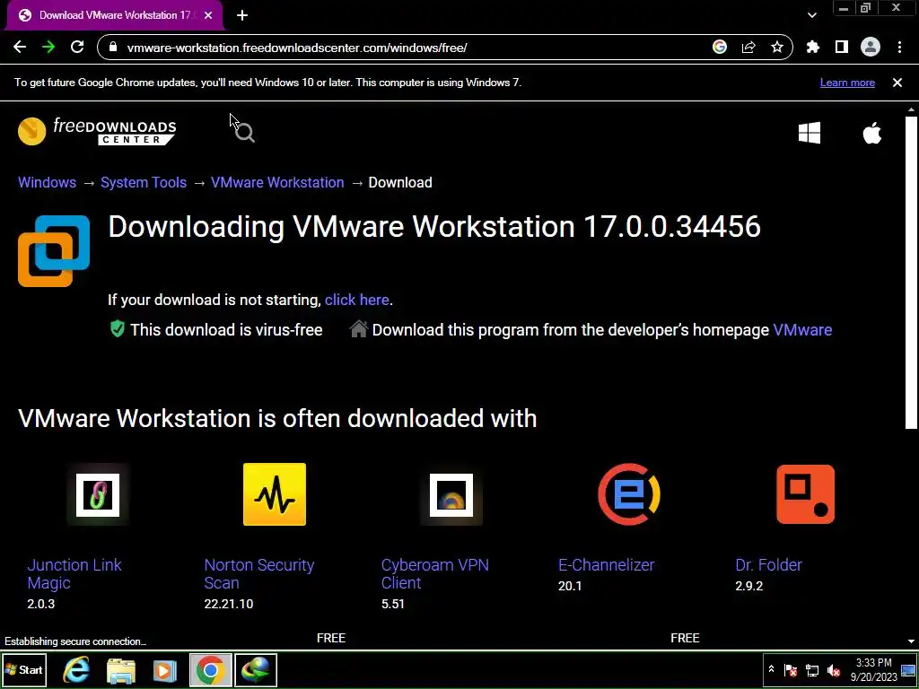Dismiss the Windows 7 update notice
Image resolution: width=919 pixels, height=689 pixels.
897,83
